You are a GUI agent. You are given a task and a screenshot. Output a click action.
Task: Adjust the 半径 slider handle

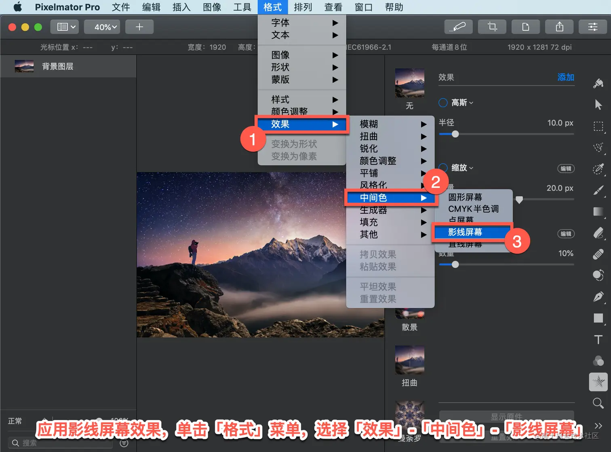[455, 134]
